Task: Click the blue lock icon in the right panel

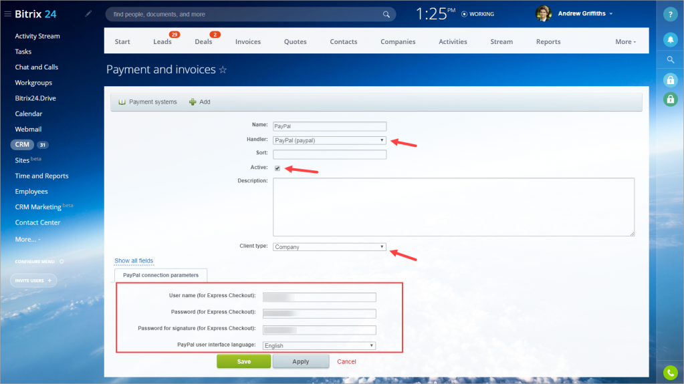Action: point(671,79)
